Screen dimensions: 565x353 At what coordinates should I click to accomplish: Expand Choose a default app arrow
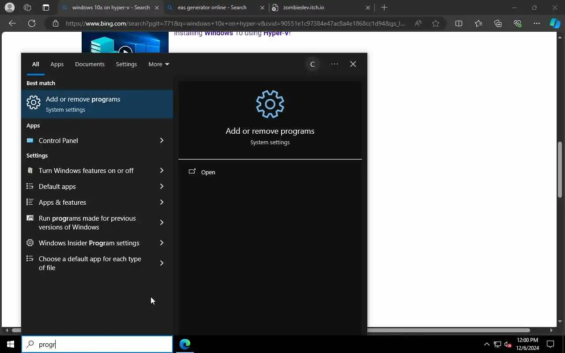pos(162,263)
